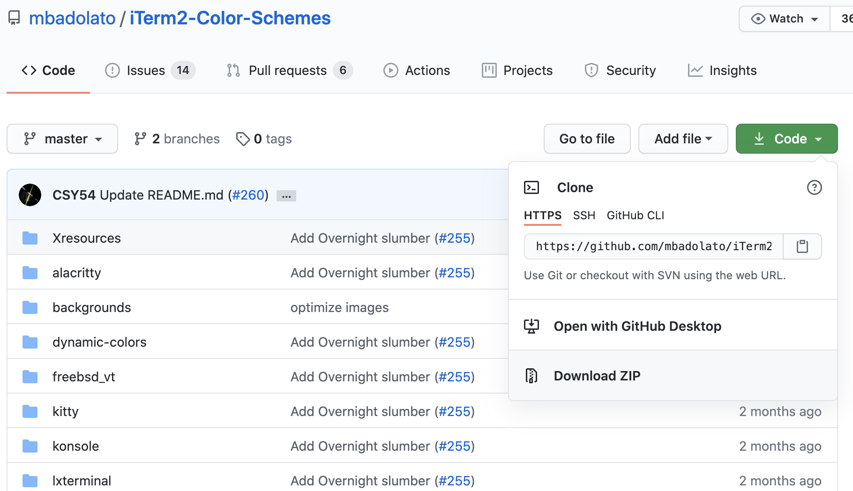853x491 pixels.
Task: Click the Actions play icon
Action: 391,70
